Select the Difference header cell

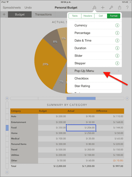(109, 111)
